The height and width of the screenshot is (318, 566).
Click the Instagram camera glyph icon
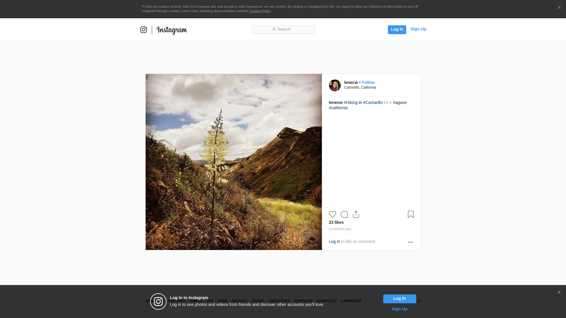coord(144,30)
